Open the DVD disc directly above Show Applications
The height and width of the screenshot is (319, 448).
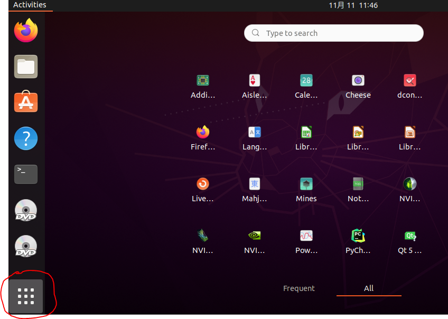[26, 246]
